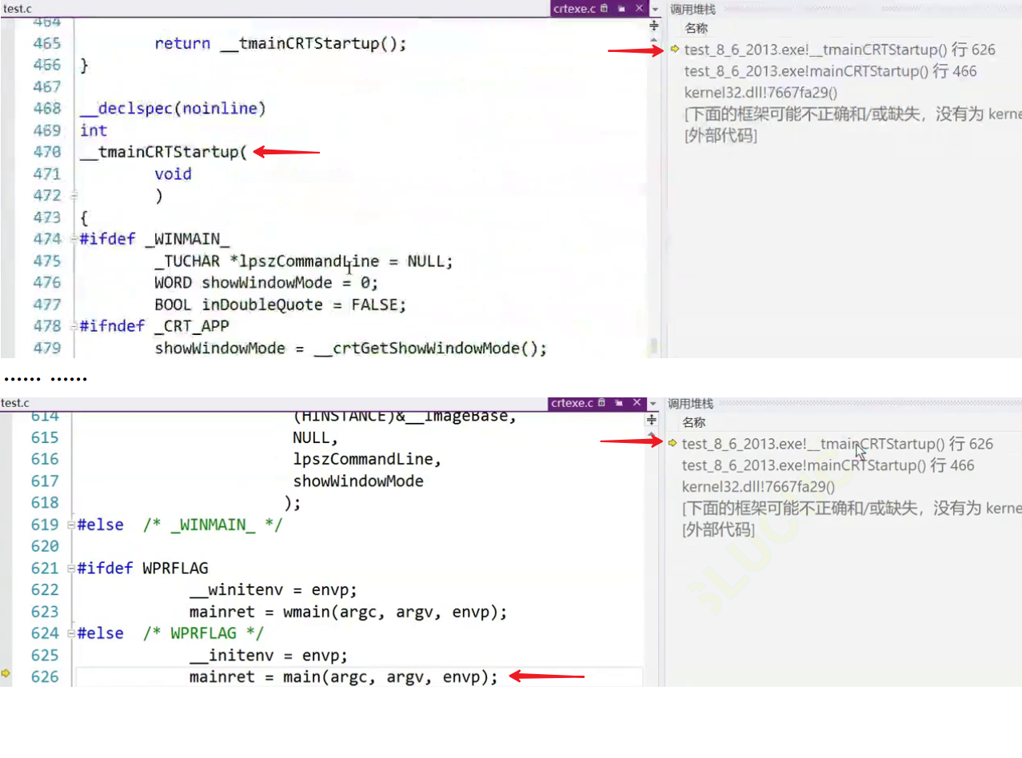Click the __tmainCRTStartup( definition at line 470
The width and height of the screenshot is (1022, 758).
[164, 152]
